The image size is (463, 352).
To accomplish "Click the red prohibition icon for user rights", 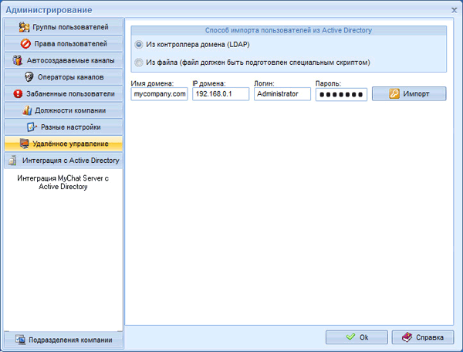I will [x=25, y=44].
